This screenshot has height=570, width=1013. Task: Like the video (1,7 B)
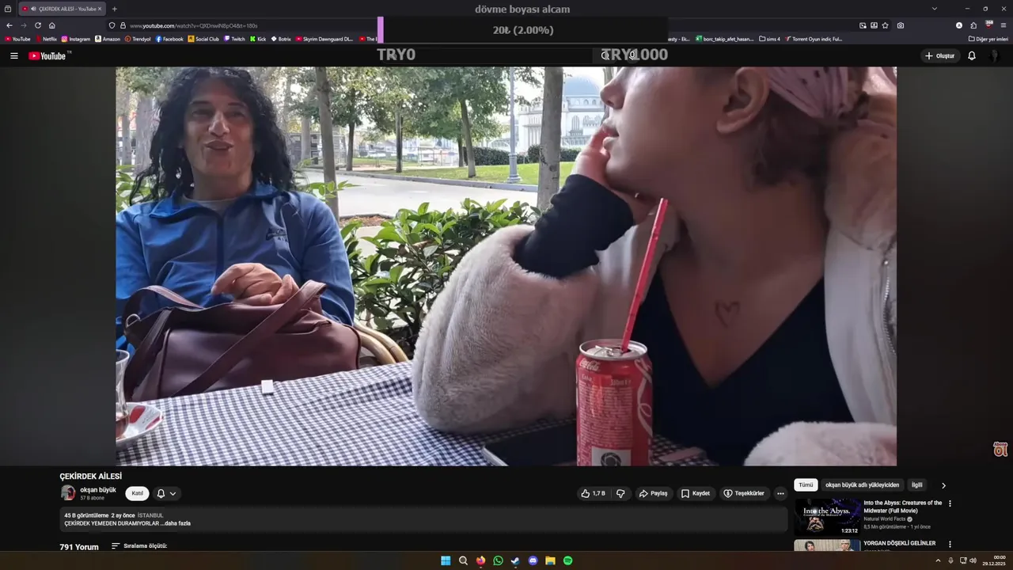(593, 493)
